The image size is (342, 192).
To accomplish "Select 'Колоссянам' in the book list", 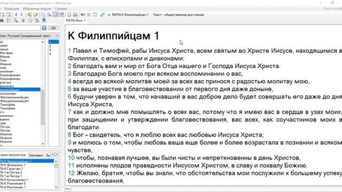I will pos(8,94).
